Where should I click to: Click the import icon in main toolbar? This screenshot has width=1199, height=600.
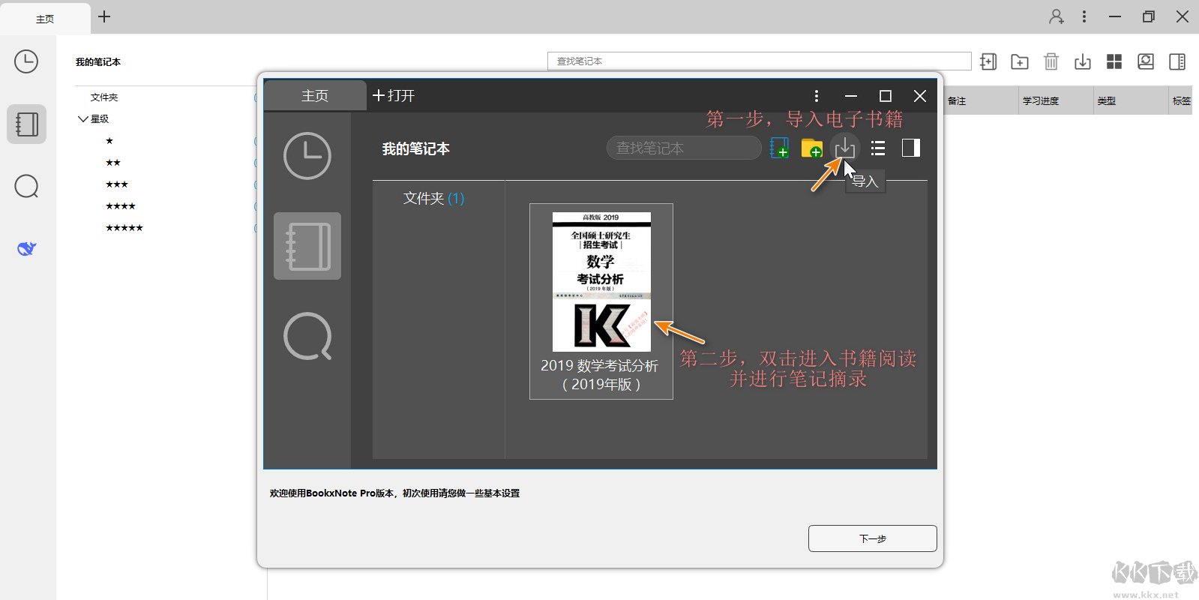pos(1083,61)
